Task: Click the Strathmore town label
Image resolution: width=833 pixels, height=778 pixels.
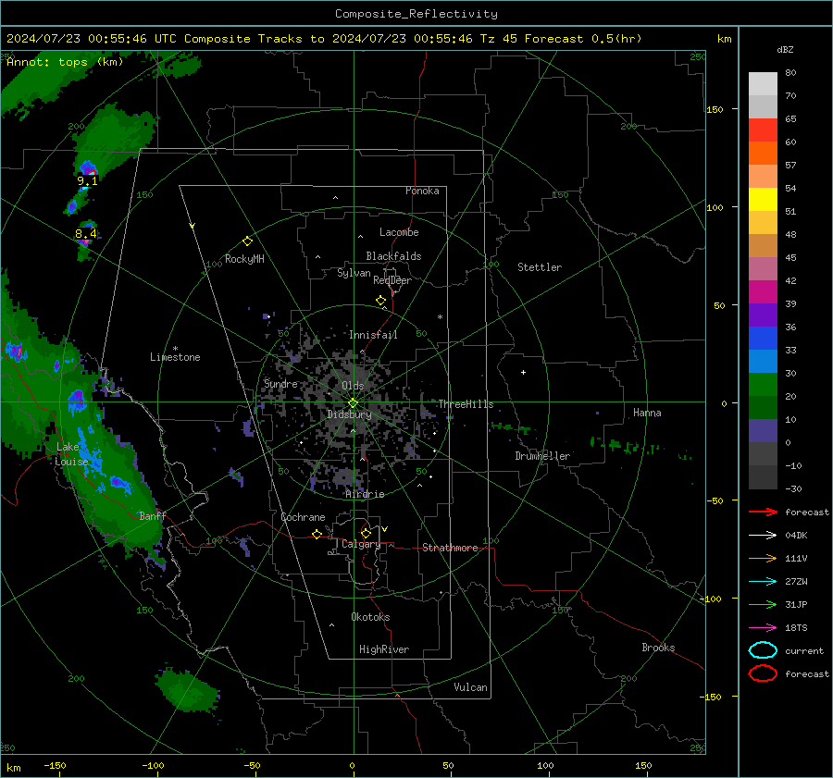Action: coord(450,548)
